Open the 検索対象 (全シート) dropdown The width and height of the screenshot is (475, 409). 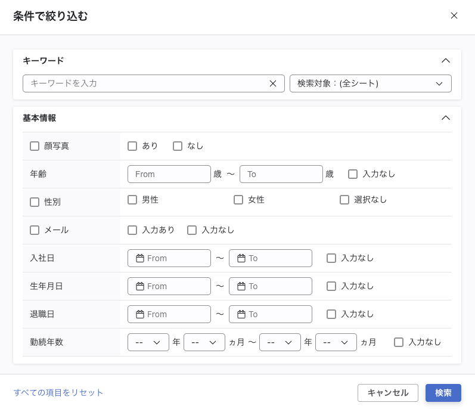point(371,83)
